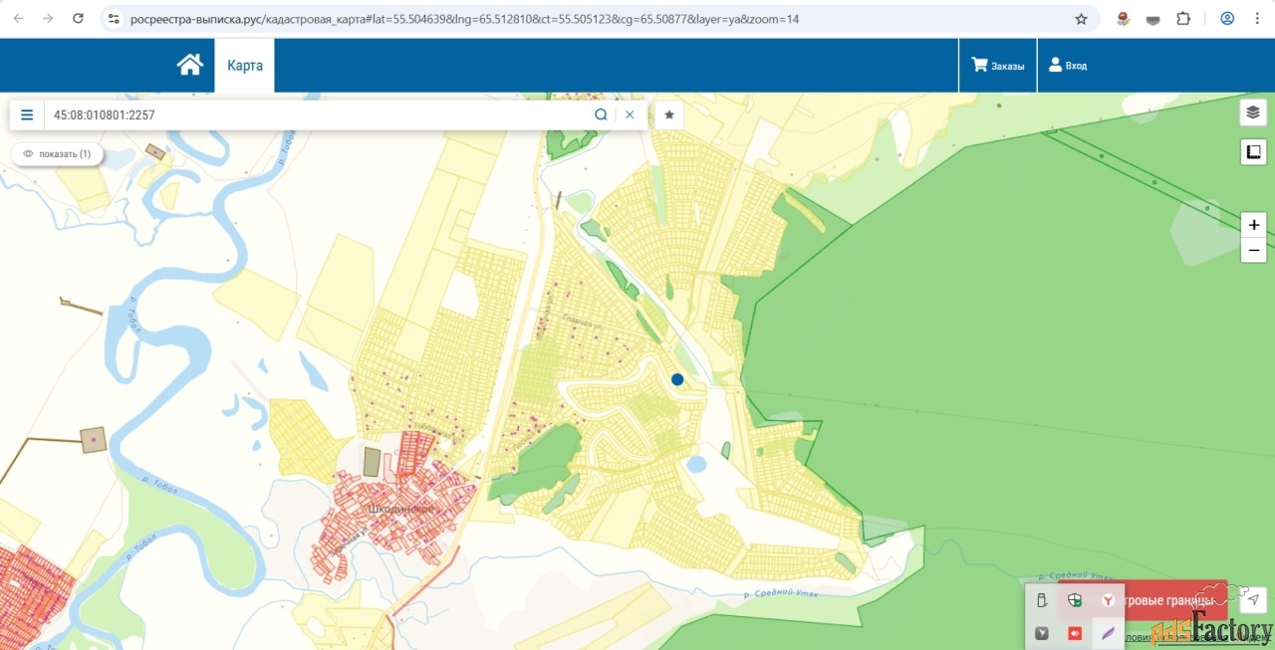This screenshot has height=650, width=1275.
Task: Open the browser Extensions puzzle icon
Action: click(x=1183, y=19)
